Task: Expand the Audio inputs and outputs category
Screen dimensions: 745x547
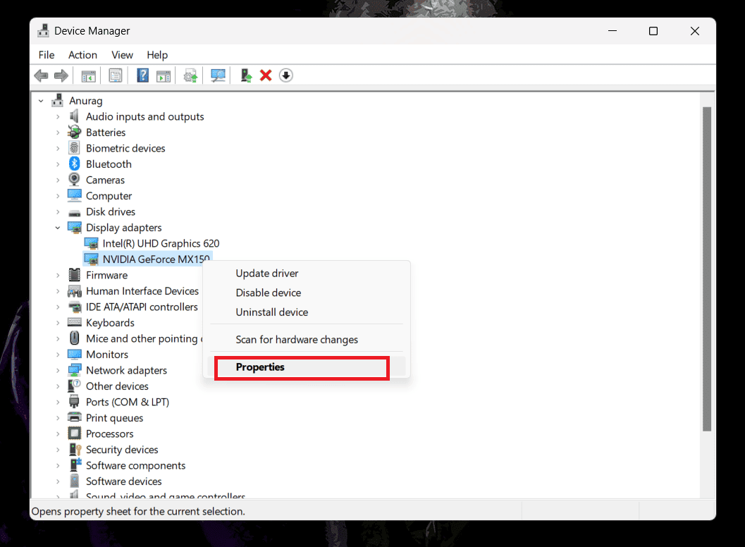Action: click(58, 116)
